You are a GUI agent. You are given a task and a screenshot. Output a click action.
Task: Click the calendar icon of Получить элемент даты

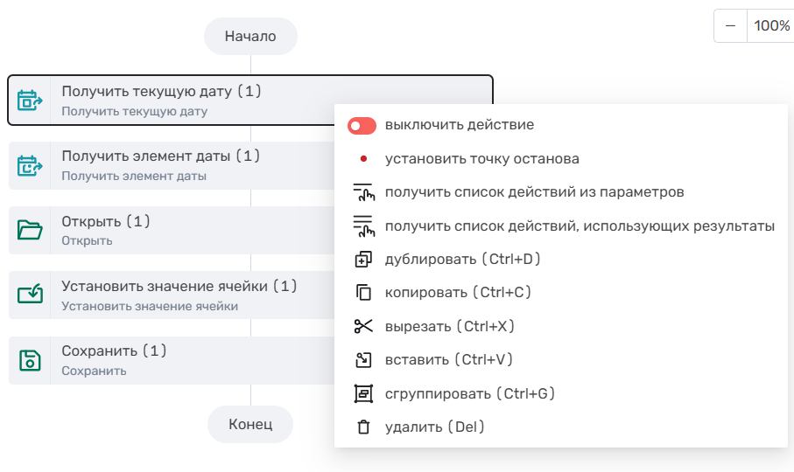31,165
